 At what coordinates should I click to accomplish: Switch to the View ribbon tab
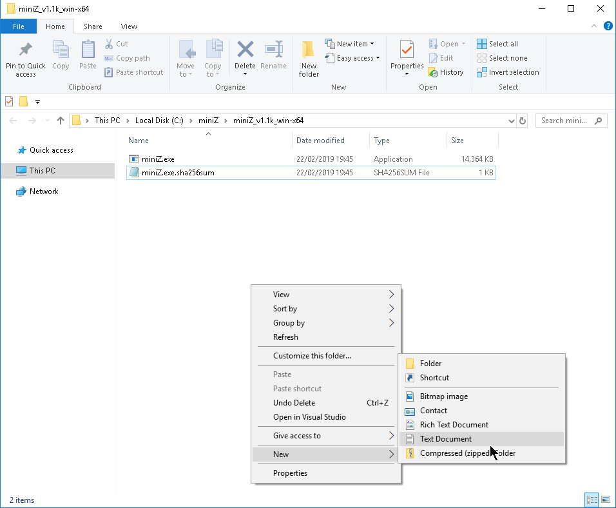pos(129,26)
